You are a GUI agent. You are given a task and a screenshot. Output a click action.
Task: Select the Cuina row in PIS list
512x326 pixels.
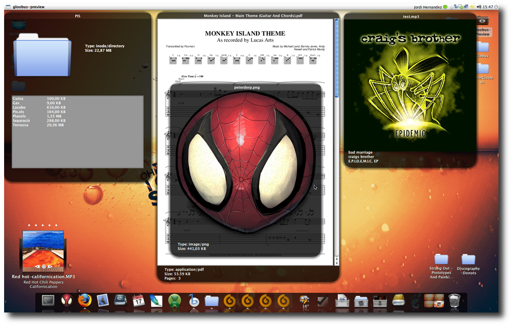77,99
